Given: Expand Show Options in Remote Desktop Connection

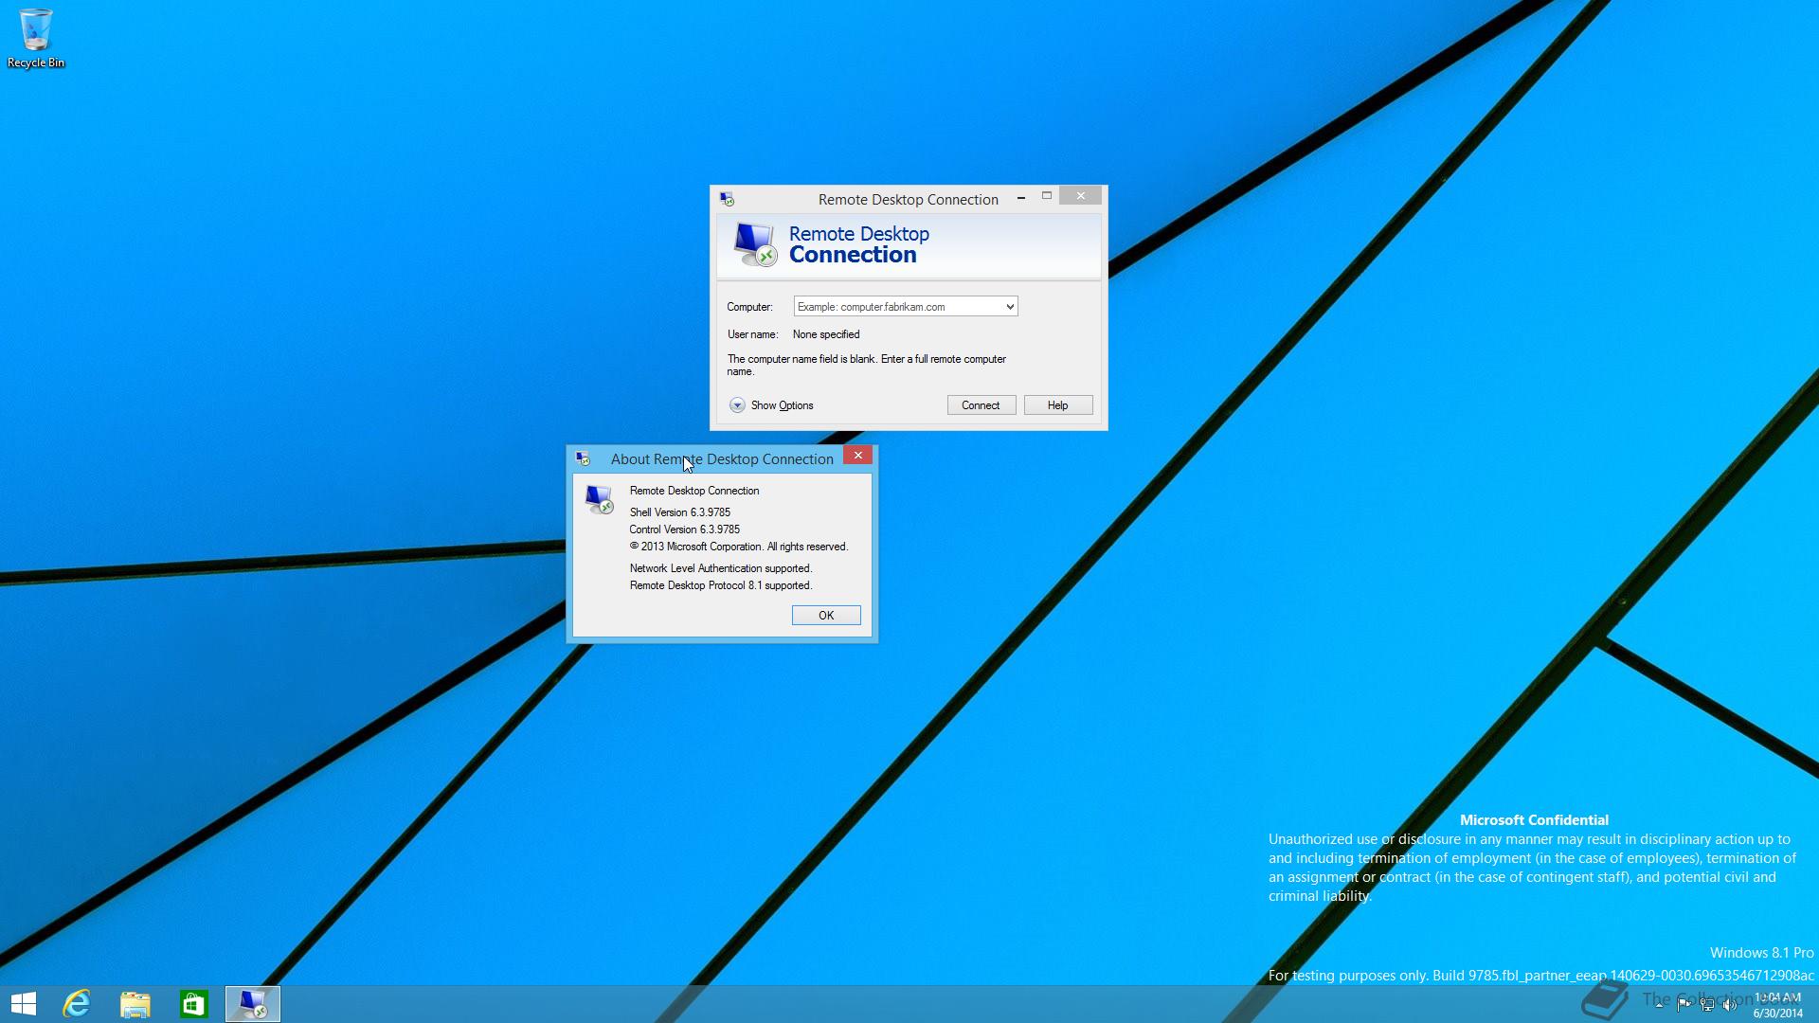Looking at the screenshot, I should tap(771, 405).
